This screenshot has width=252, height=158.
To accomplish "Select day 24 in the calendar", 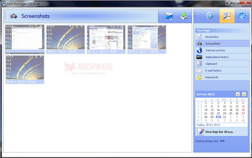I will coord(224,114).
